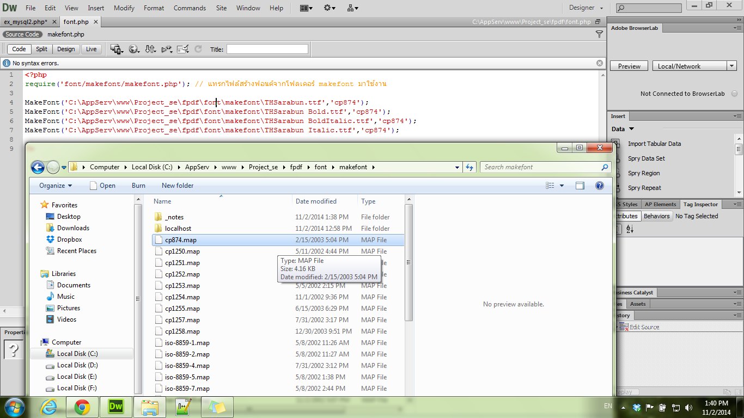Image resolution: width=744 pixels, height=418 pixels.
Task: Click the volume speaker icon in system tray
Action: 689,407
